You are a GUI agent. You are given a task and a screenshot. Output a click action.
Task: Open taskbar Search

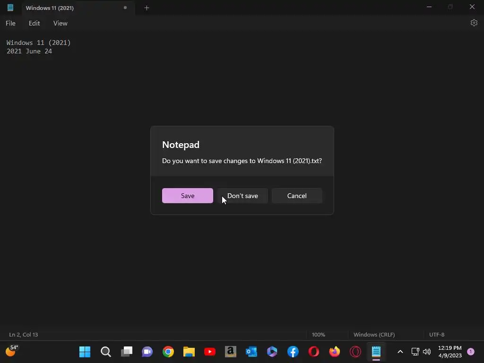105,352
